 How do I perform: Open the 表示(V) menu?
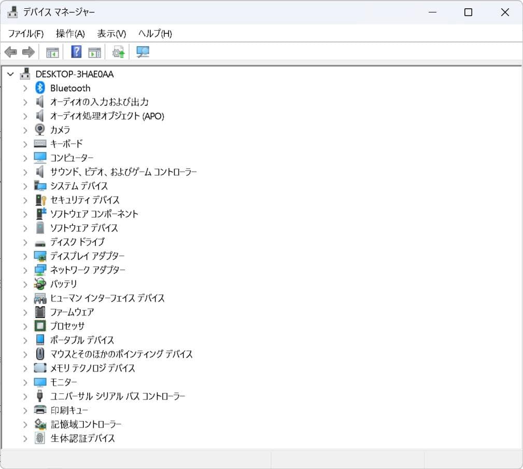110,33
